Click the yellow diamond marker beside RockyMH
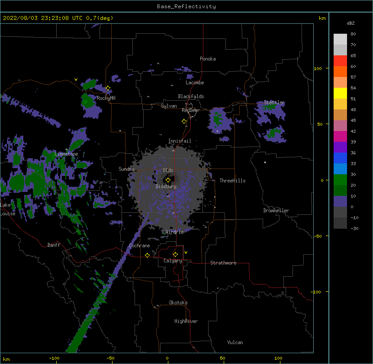Screen dimensions: 373x364 tap(108, 88)
